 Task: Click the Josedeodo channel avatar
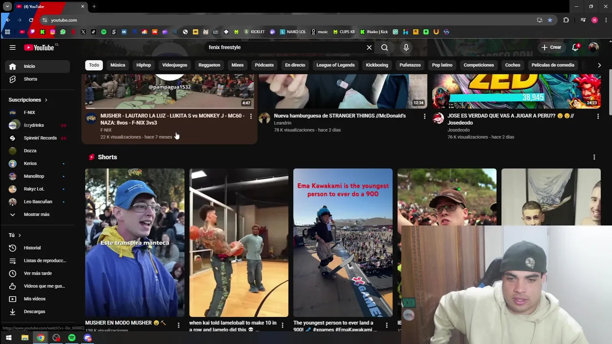[x=438, y=118]
